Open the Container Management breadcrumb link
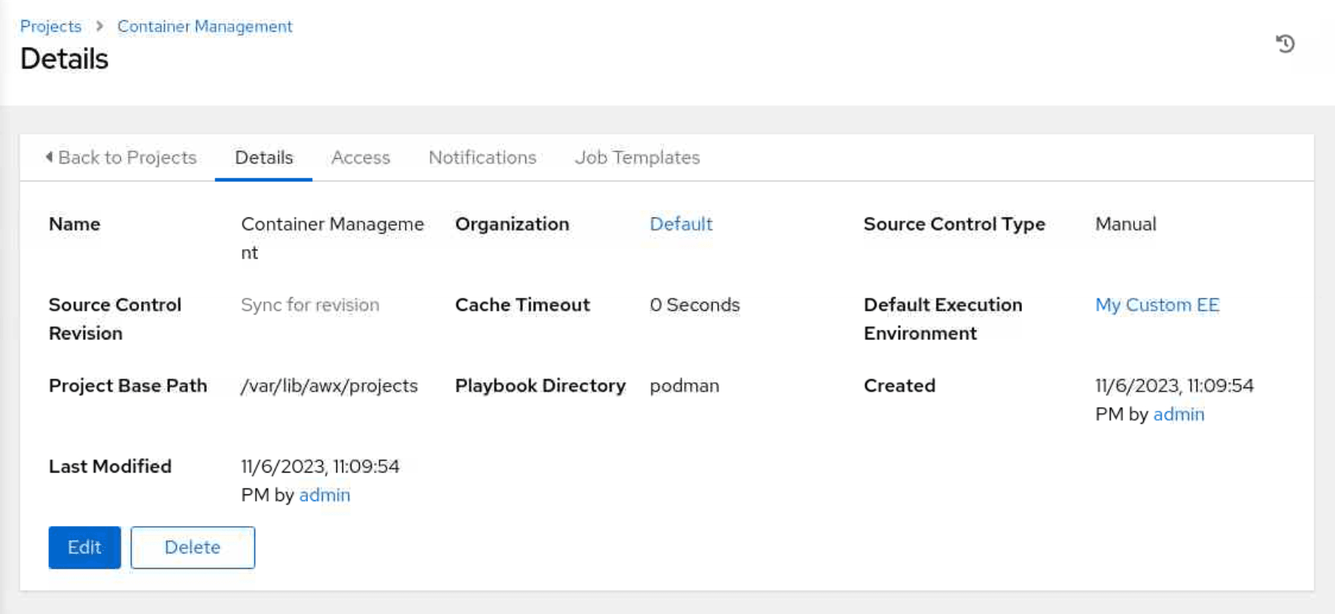 point(205,26)
